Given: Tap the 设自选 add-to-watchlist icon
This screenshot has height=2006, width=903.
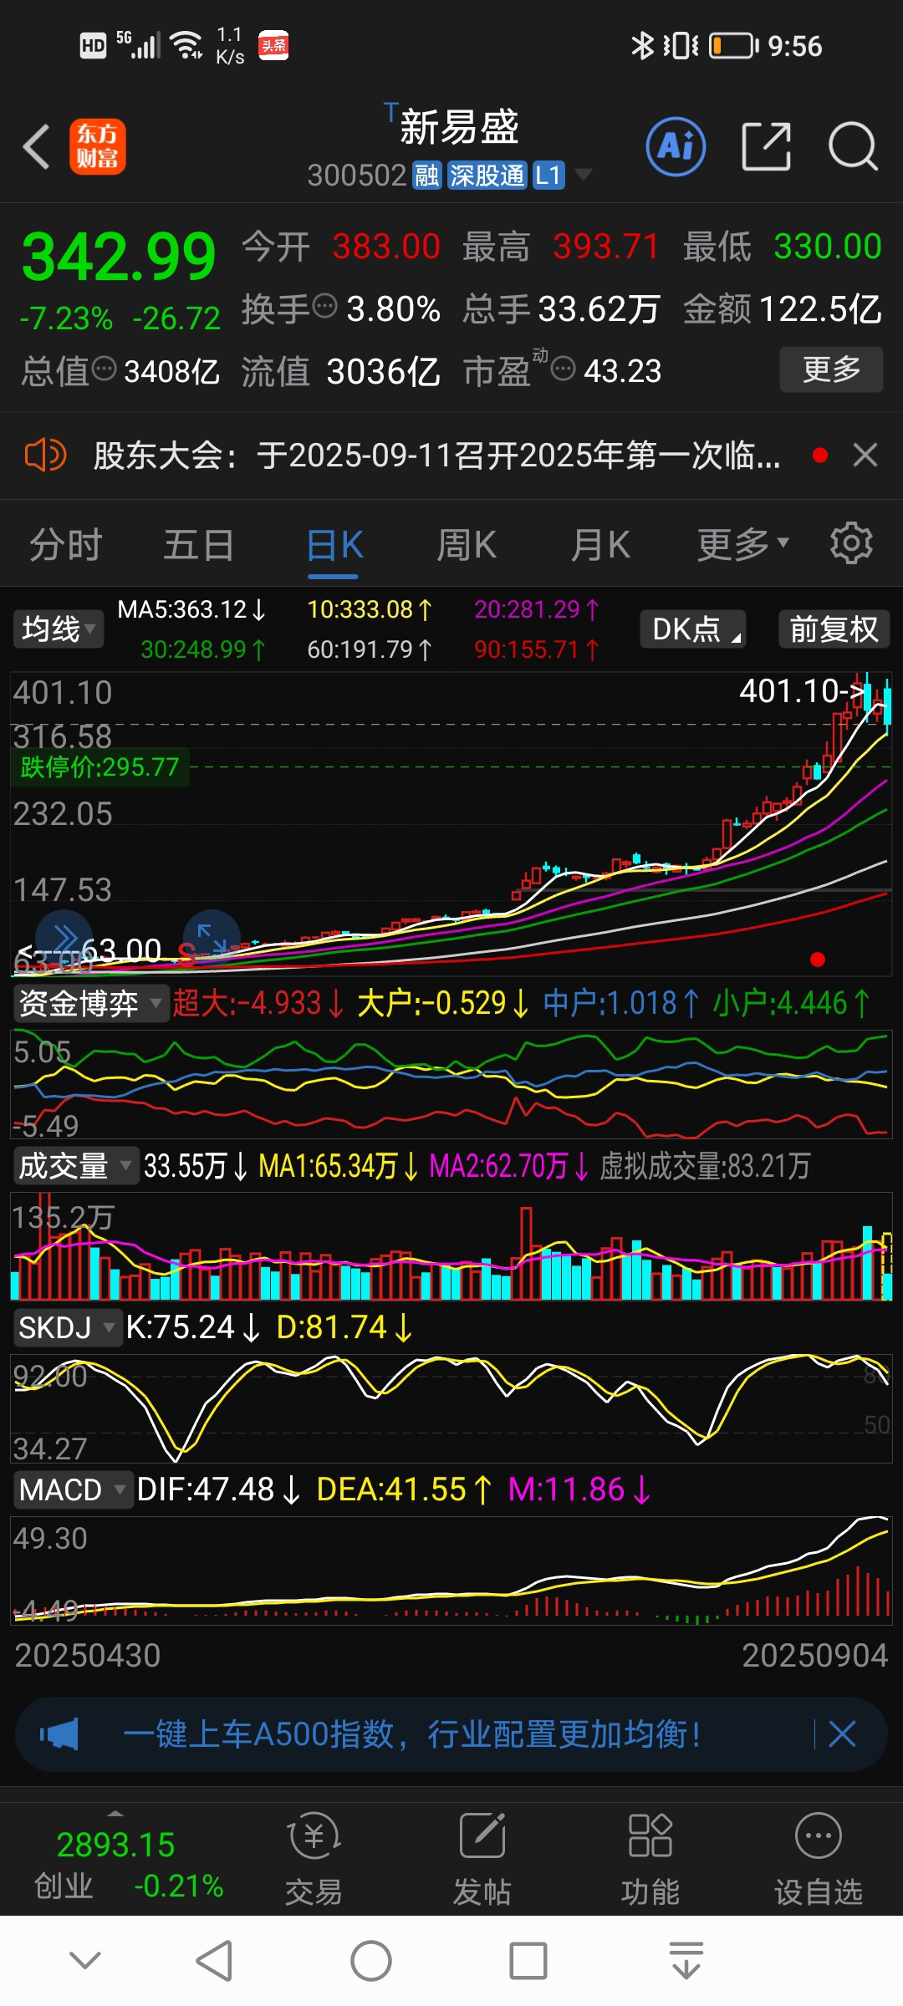Looking at the screenshot, I should point(819,1861).
